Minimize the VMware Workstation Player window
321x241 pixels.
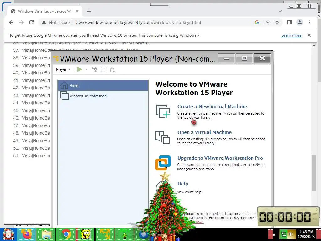(226, 58)
